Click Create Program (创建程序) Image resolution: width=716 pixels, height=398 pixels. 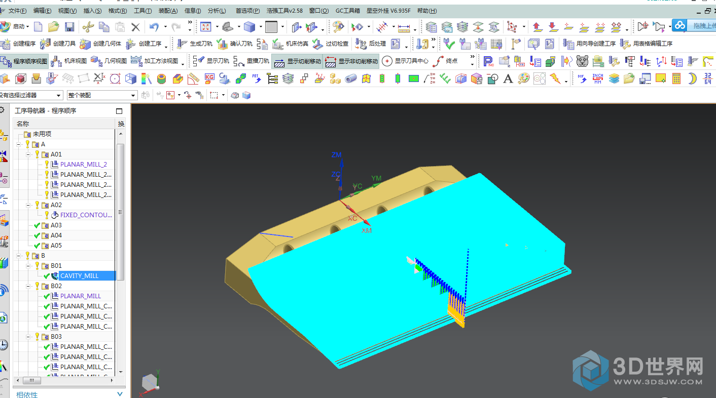pos(18,44)
